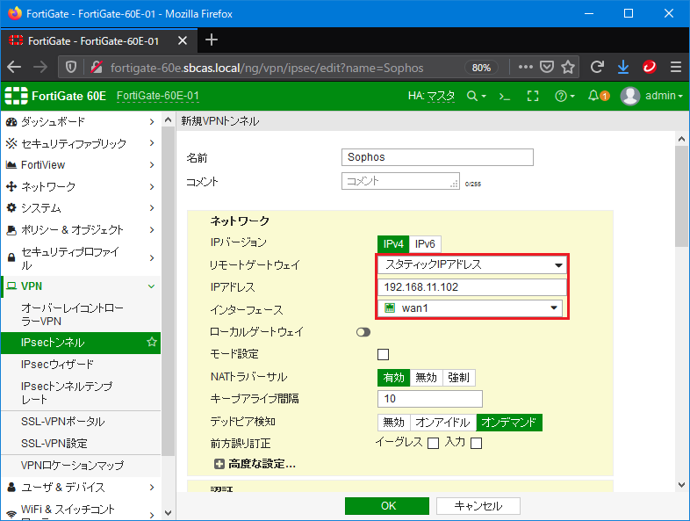This screenshot has width=690, height=521.
Task: Expand the advanced settings section
Action: (x=255, y=464)
